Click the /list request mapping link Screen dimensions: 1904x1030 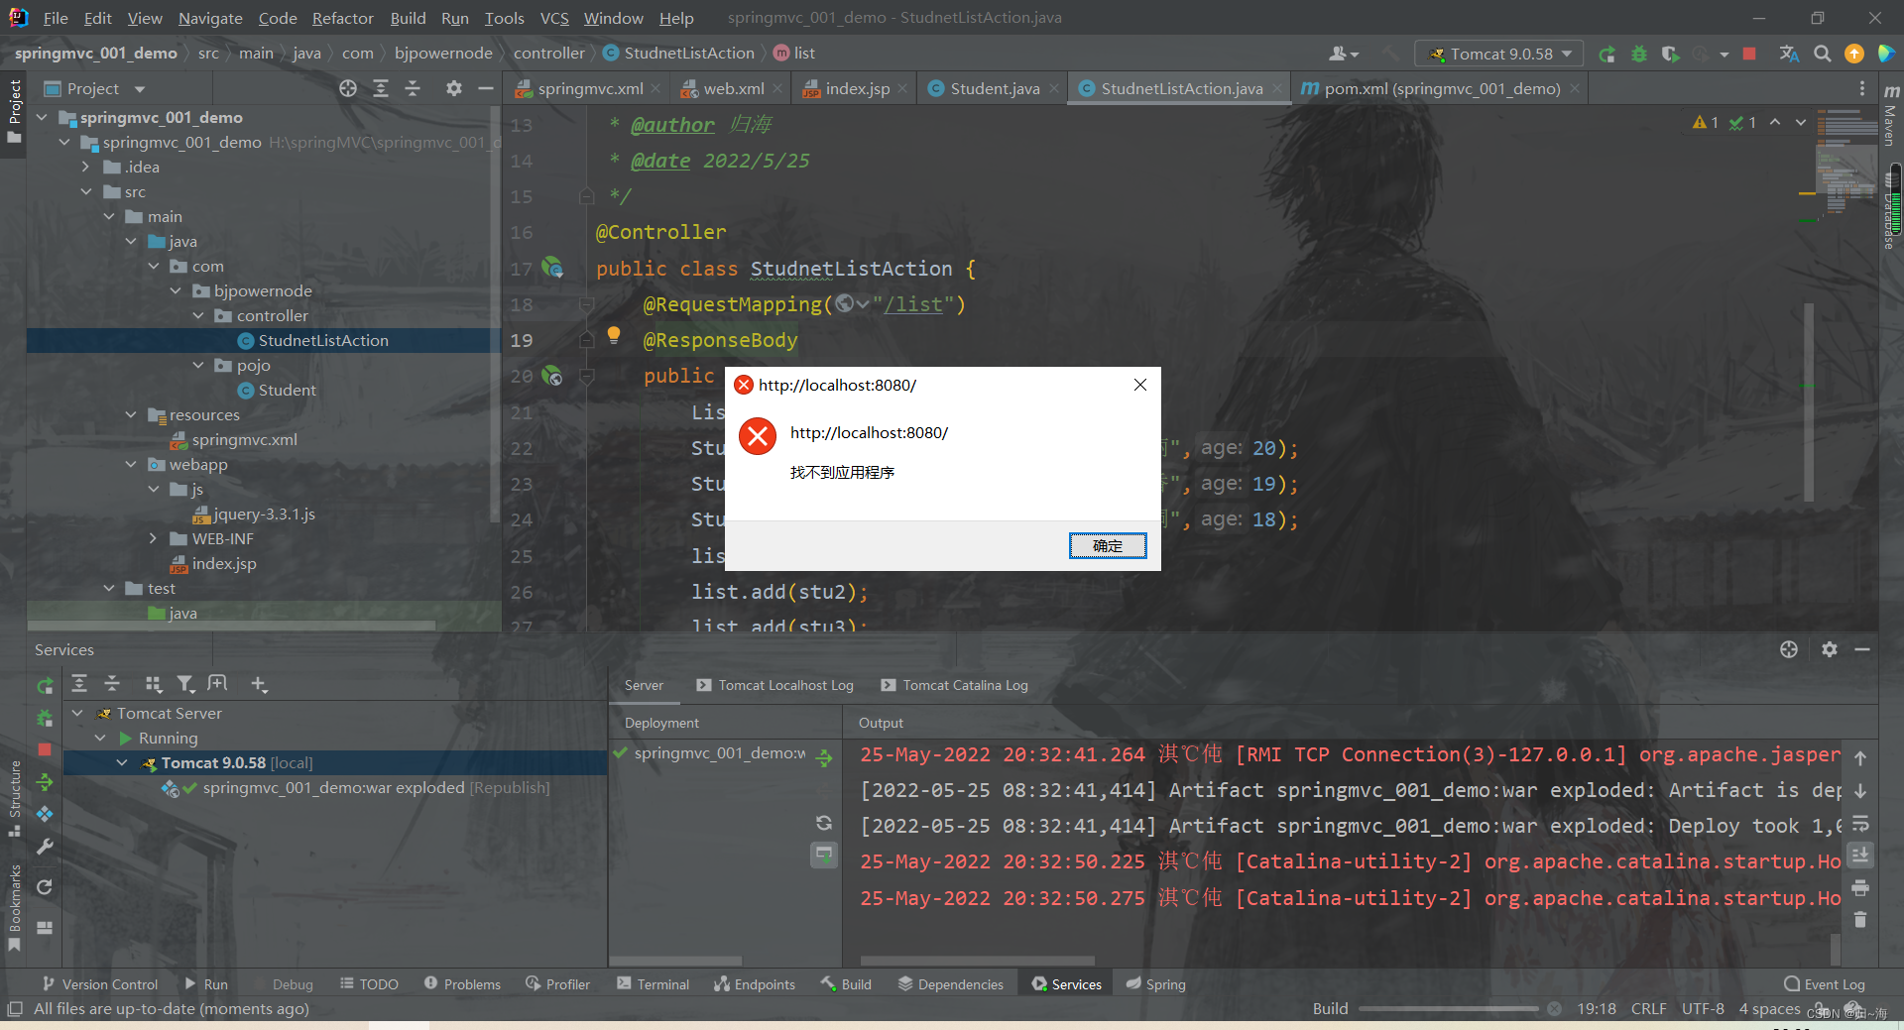point(913,304)
